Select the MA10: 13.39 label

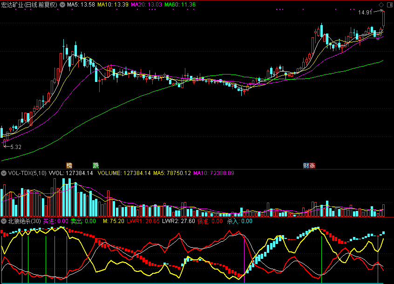[113, 5]
